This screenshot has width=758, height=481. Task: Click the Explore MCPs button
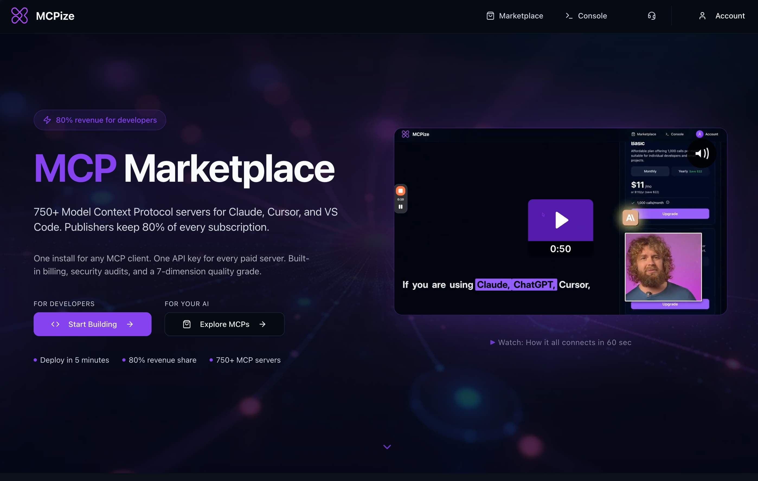pyautogui.click(x=224, y=324)
